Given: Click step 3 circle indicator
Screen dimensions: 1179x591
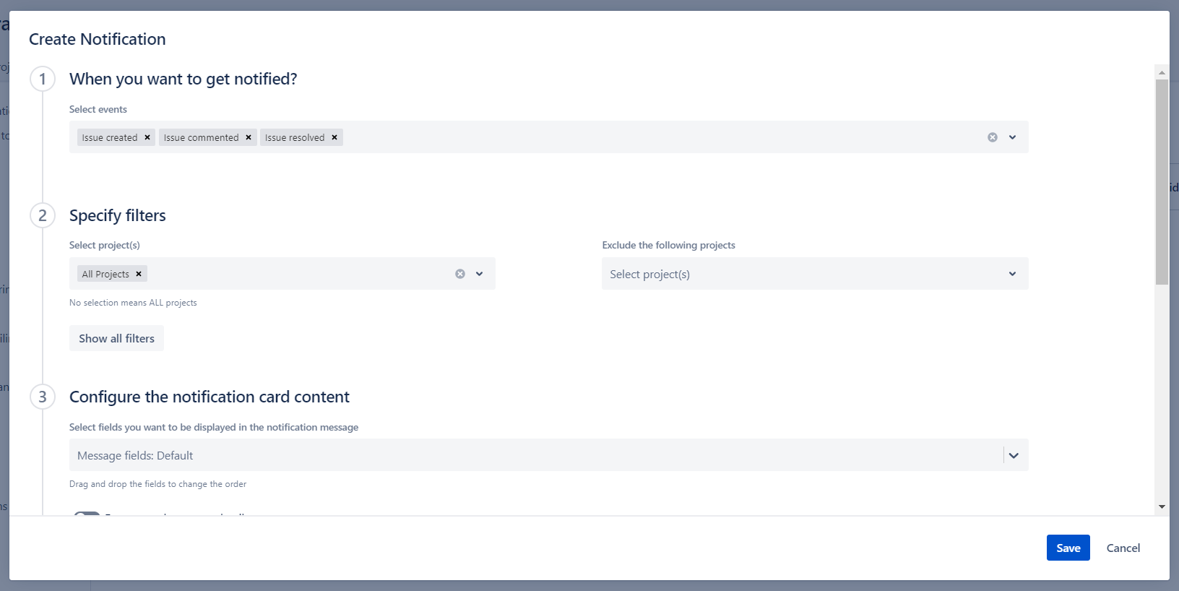Looking at the screenshot, I should [43, 397].
